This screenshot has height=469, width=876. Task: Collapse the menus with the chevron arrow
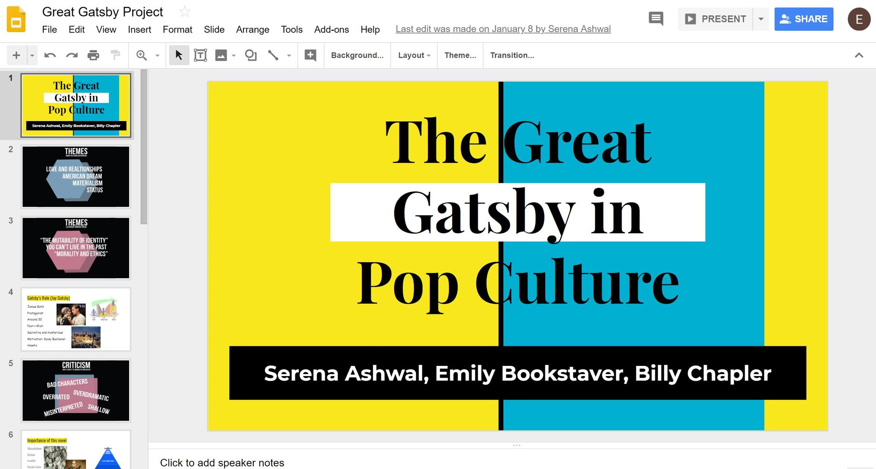click(859, 55)
